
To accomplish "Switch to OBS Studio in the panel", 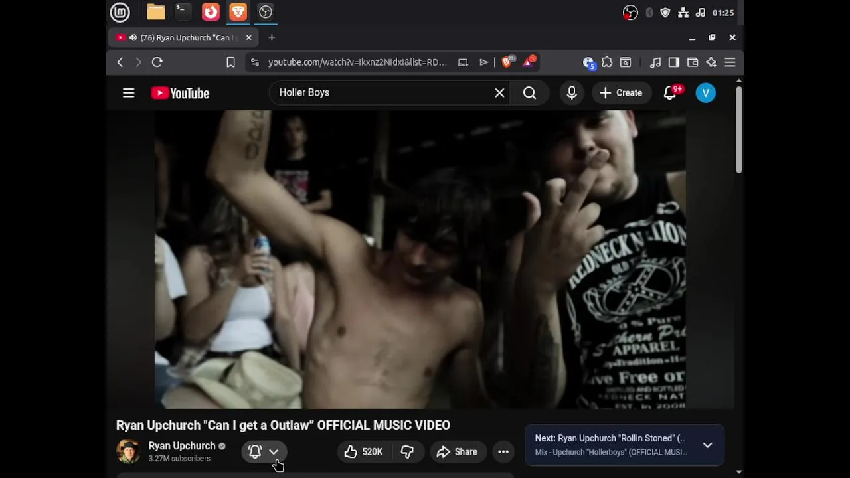I will coord(266,12).
